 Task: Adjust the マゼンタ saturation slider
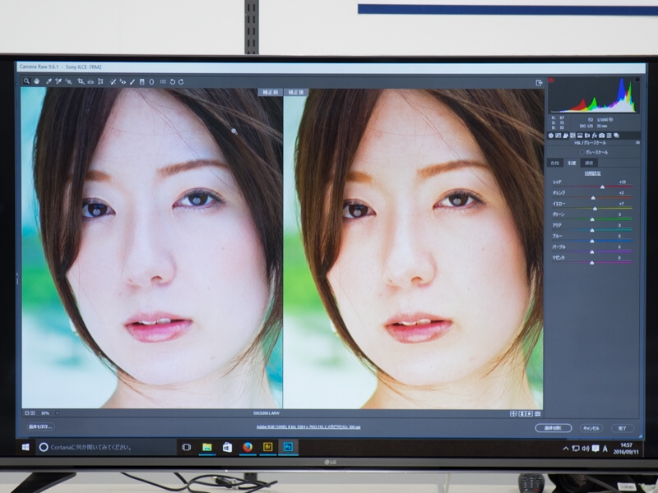tap(592, 263)
